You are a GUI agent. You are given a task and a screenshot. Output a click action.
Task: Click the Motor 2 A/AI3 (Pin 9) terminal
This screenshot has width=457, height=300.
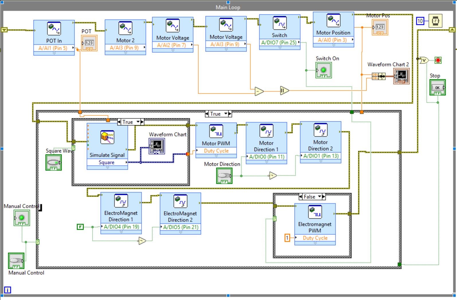click(x=125, y=48)
